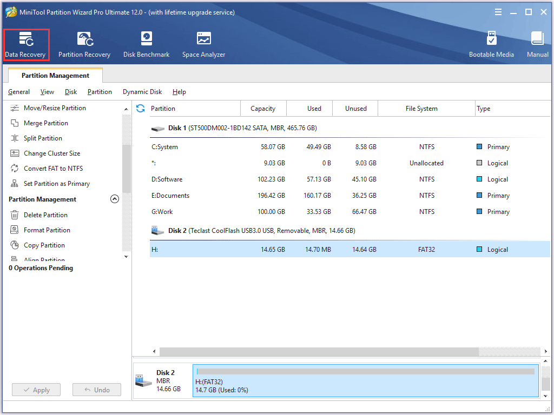Click the Move/Resize Partition icon
554x415 pixels.
(x=15, y=108)
